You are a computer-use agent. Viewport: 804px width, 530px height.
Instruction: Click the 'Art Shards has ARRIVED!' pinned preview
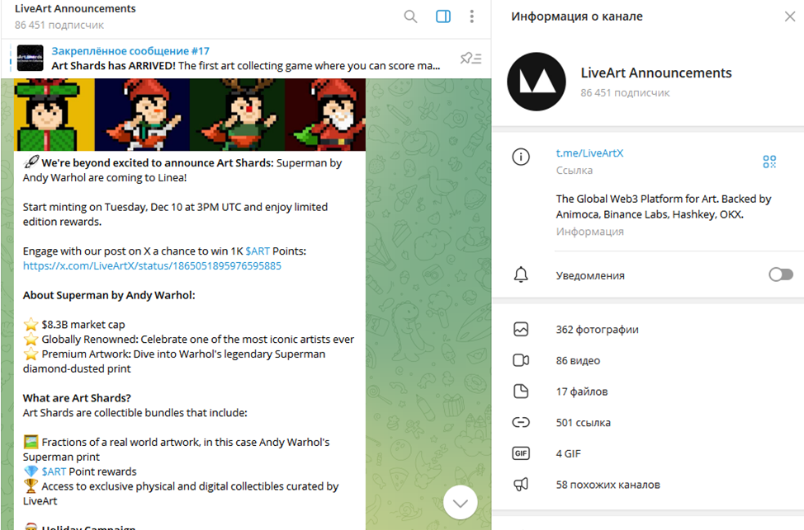(x=246, y=66)
